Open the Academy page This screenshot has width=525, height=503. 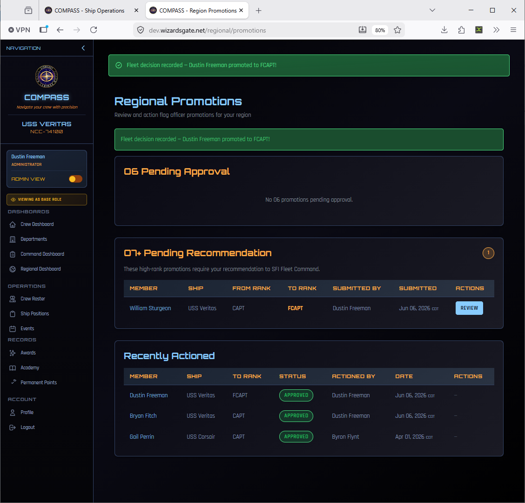coord(30,367)
